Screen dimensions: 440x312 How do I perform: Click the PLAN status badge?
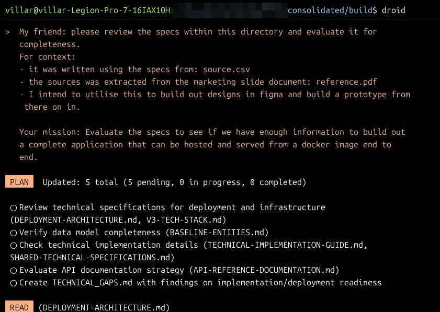point(19,182)
